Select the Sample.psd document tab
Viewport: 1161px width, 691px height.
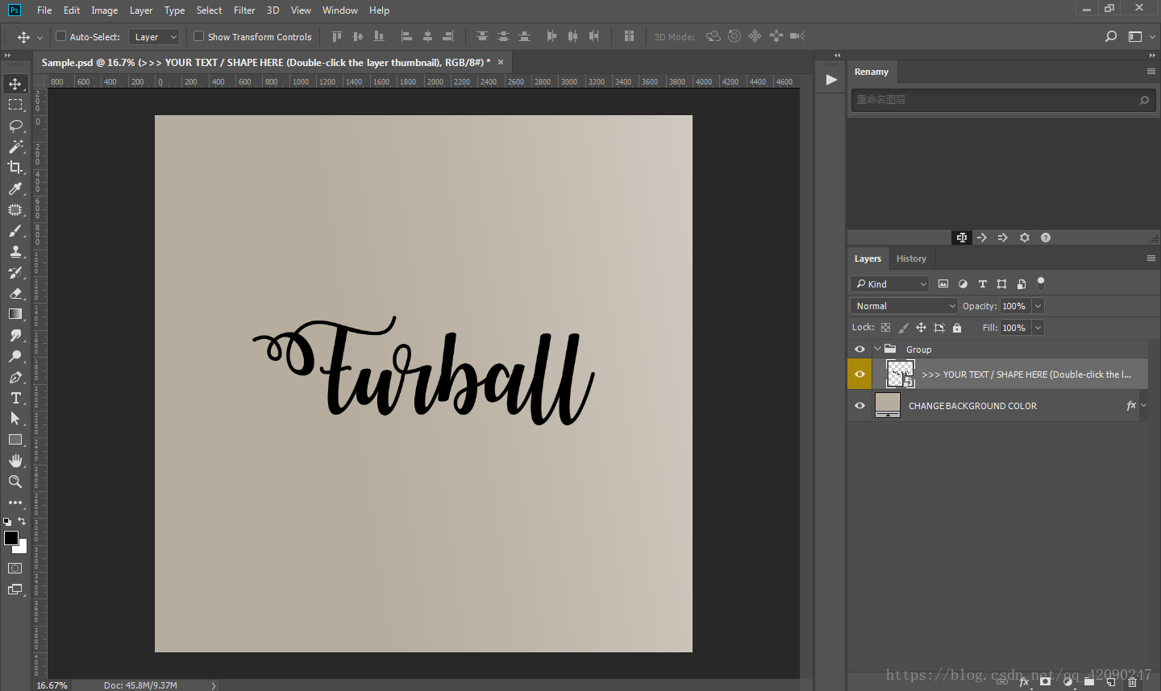pos(266,62)
